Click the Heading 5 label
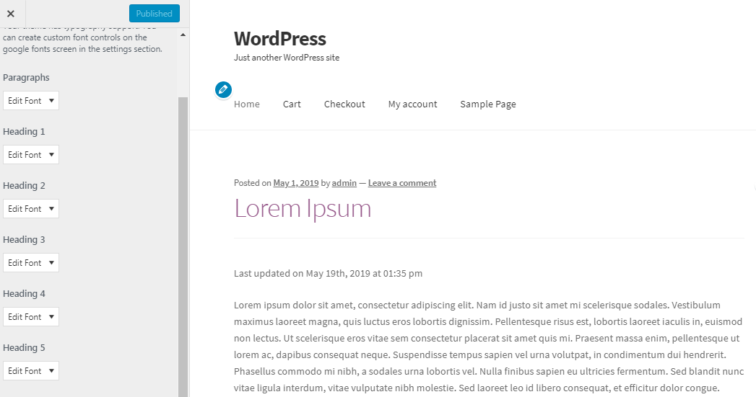This screenshot has height=397, width=756. [x=24, y=347]
